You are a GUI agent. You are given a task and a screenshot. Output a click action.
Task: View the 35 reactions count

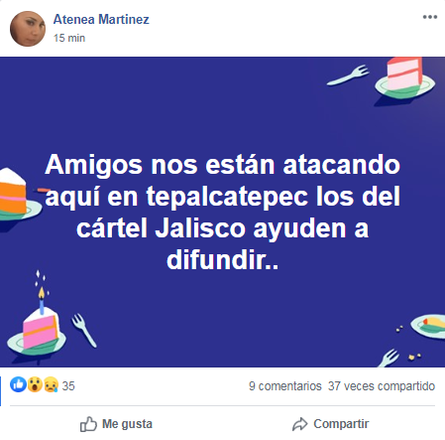(x=68, y=386)
